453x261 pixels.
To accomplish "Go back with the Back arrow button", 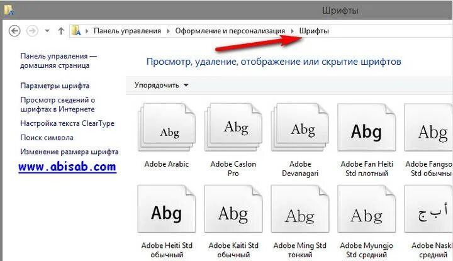I will 14,31.
